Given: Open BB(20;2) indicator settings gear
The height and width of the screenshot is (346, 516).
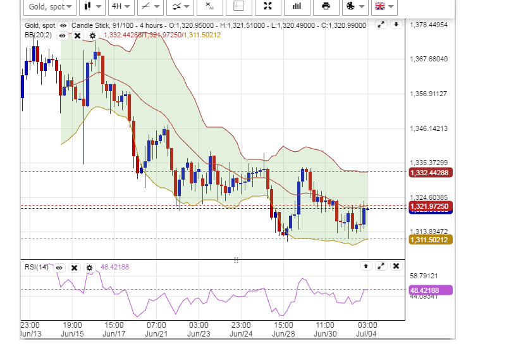Looking at the screenshot, I should pyautogui.click(x=93, y=35).
